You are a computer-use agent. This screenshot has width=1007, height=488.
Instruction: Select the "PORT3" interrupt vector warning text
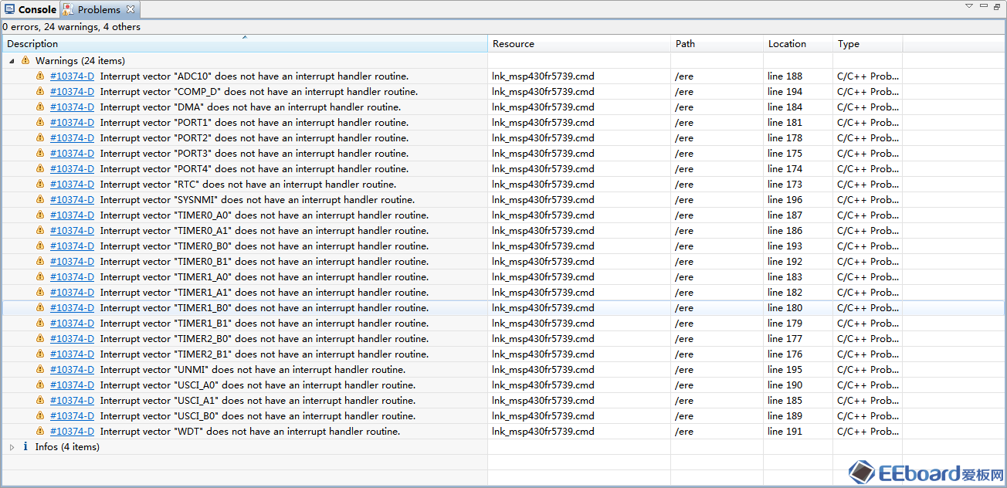click(x=254, y=153)
